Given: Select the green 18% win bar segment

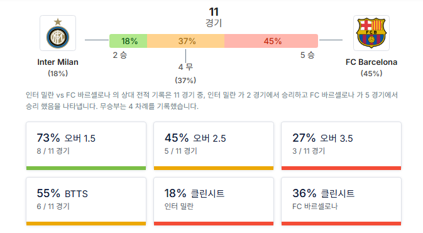Looking at the screenshot, I should click(128, 41).
